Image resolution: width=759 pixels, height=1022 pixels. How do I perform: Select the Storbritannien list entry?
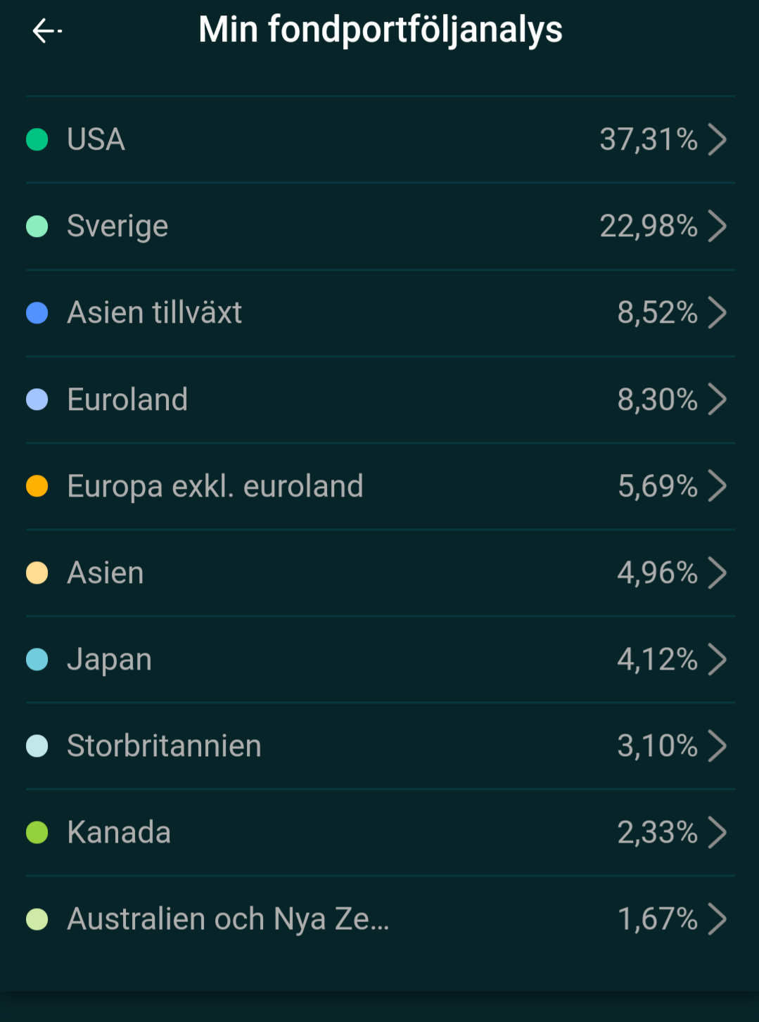[x=164, y=746]
